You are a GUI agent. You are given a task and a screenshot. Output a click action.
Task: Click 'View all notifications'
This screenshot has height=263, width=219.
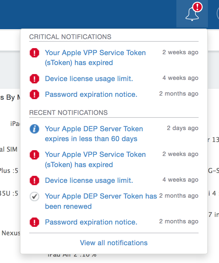click(114, 243)
